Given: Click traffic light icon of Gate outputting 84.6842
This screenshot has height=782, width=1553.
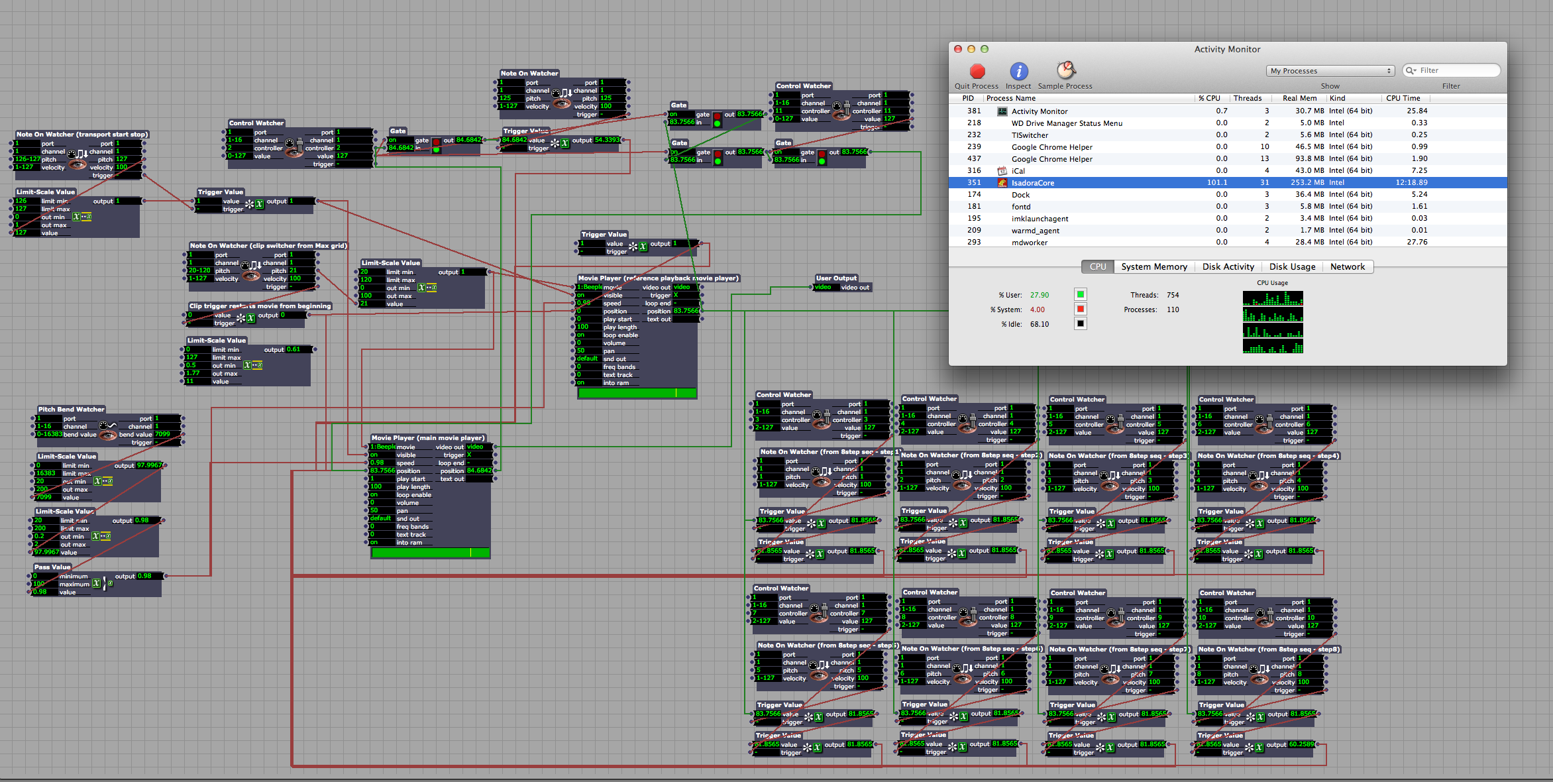Looking at the screenshot, I should tap(437, 145).
